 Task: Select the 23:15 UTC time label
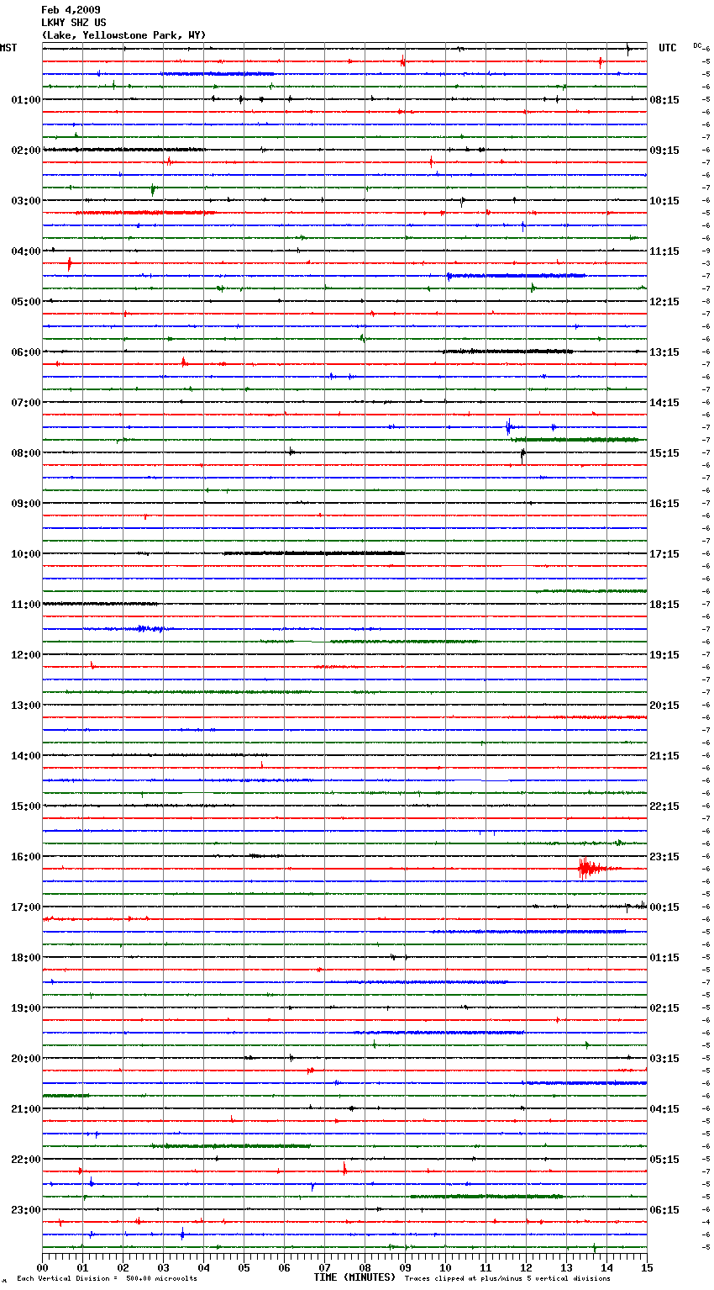point(664,857)
